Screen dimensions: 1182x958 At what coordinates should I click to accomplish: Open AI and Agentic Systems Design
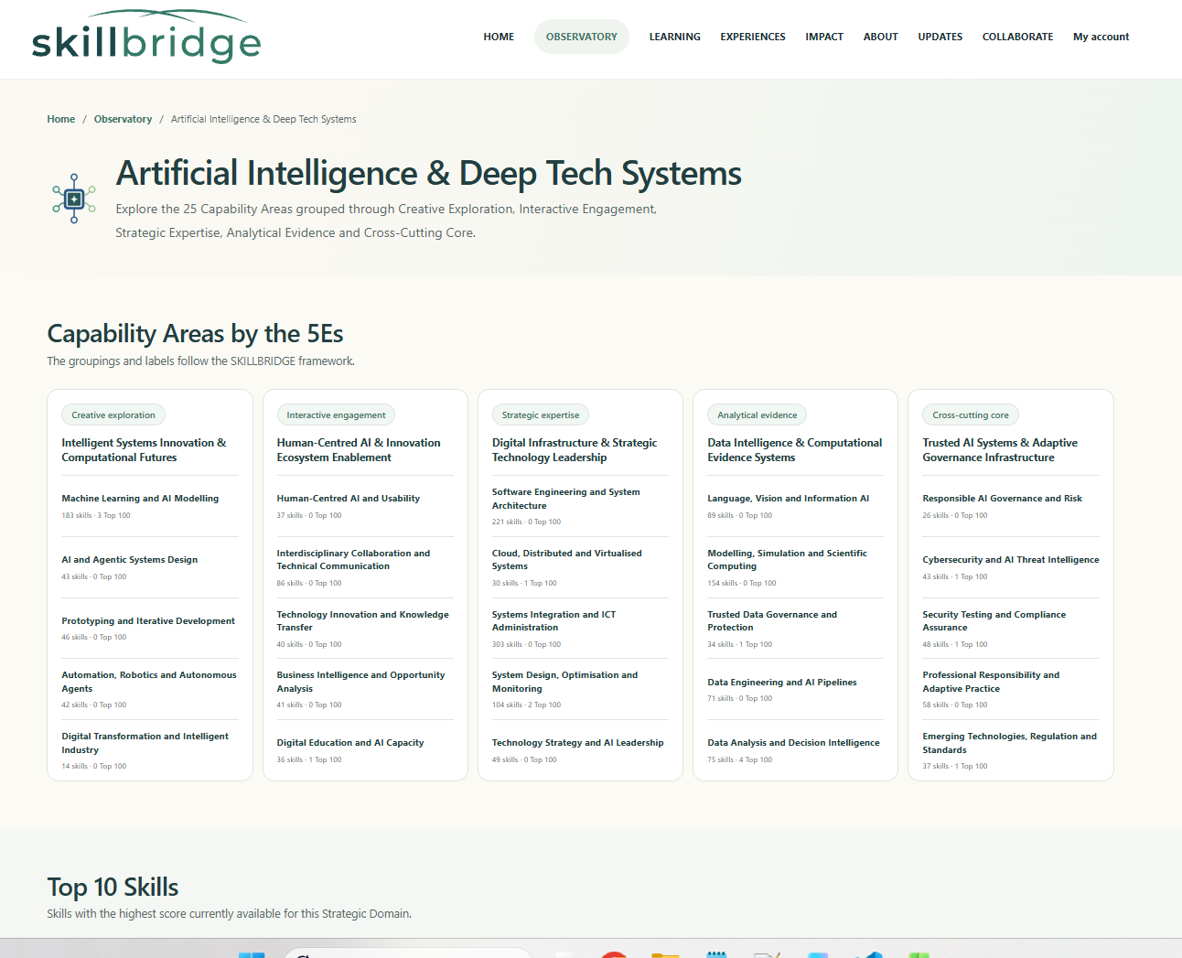tap(130, 560)
